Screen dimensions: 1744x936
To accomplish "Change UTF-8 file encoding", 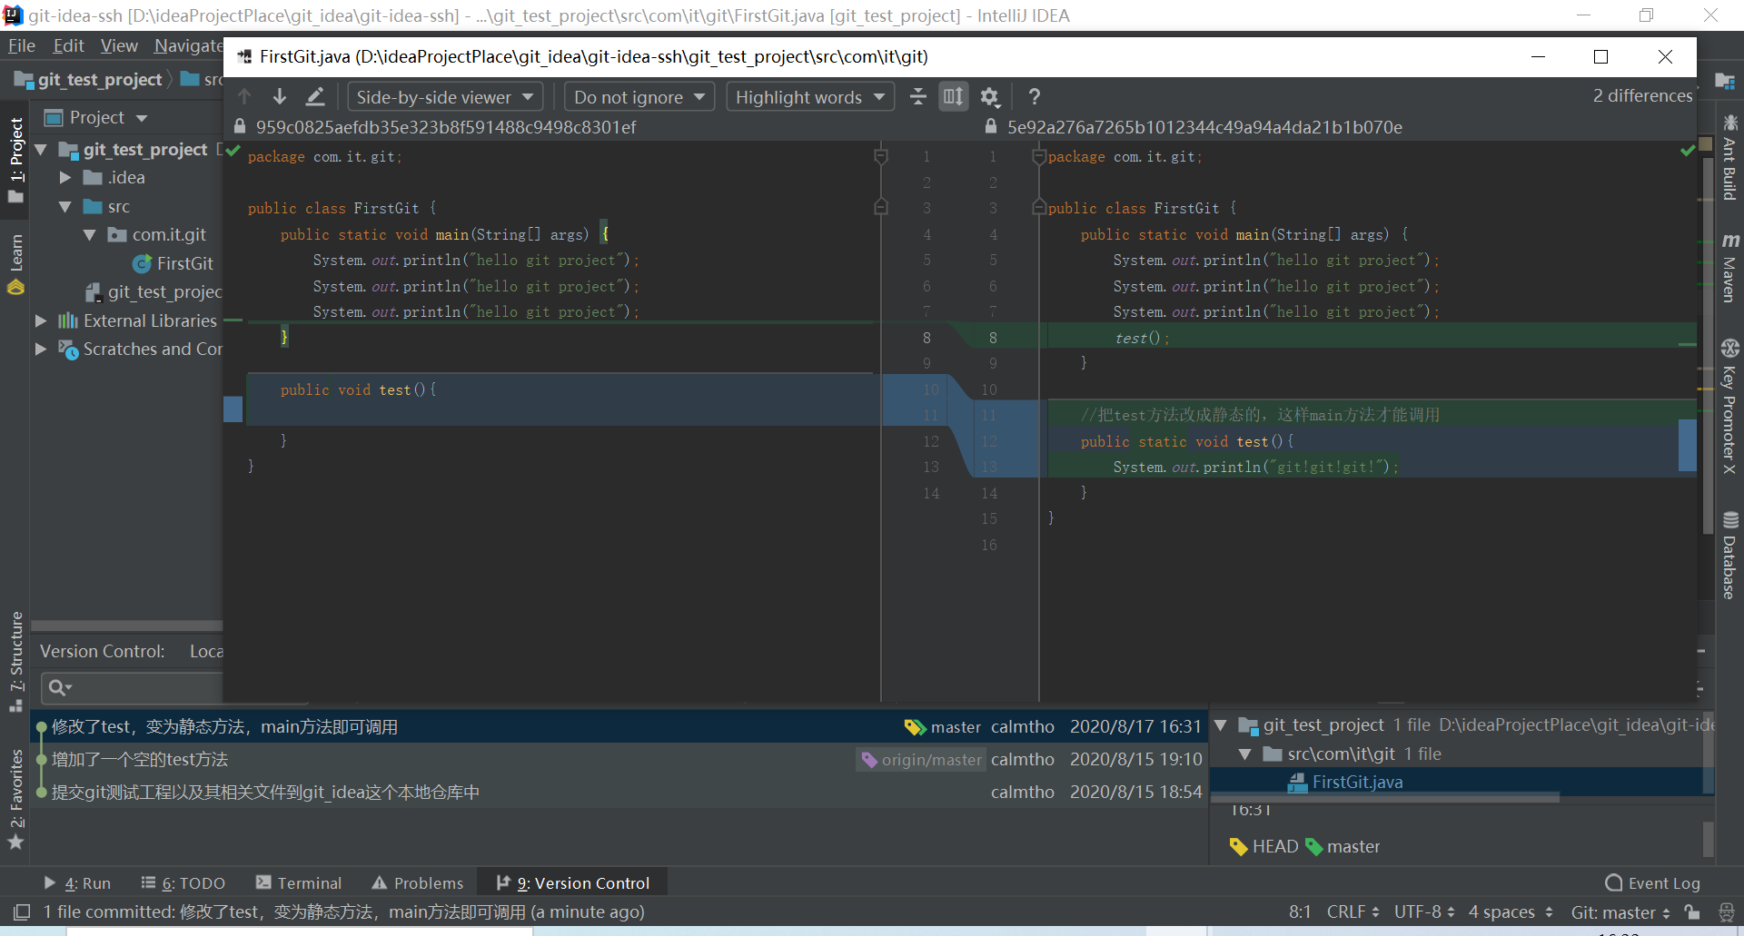I will 1424,911.
